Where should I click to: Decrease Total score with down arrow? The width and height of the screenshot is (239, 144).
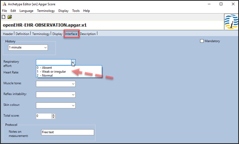point(53,117)
